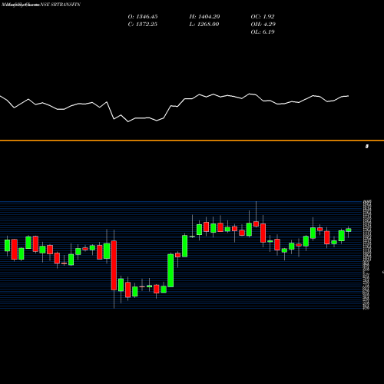The height and width of the screenshot is (384, 384).
Task: Click the last green candle on the right
Action: click(349, 230)
